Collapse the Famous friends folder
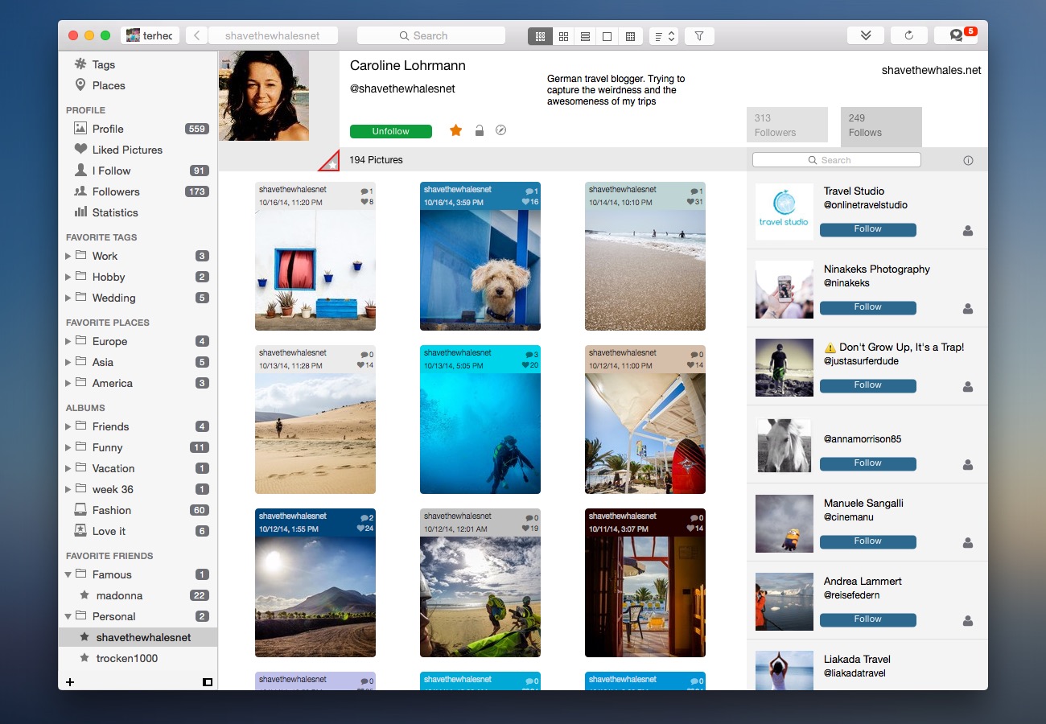 tap(68, 574)
